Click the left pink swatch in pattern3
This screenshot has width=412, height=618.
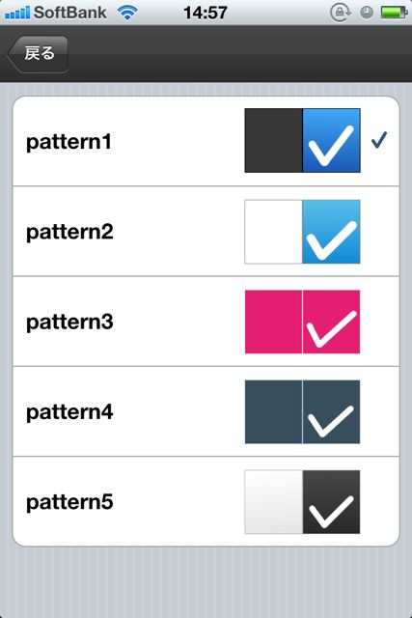(x=273, y=322)
